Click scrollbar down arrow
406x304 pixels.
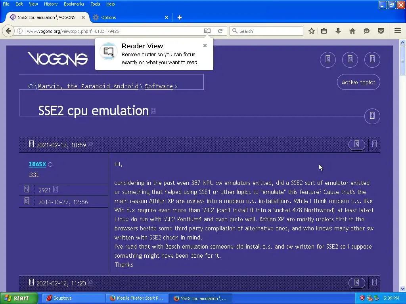[x=402, y=289]
